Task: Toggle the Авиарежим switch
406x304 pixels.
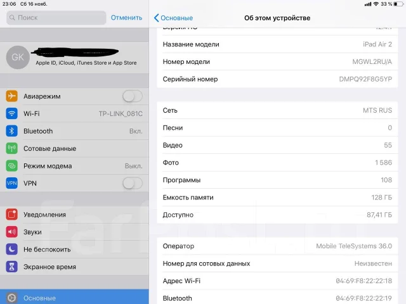Action: [133, 96]
